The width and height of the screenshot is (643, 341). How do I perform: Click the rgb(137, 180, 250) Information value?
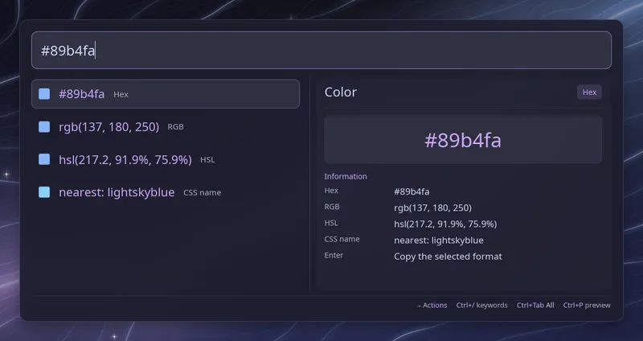pyautogui.click(x=432, y=207)
